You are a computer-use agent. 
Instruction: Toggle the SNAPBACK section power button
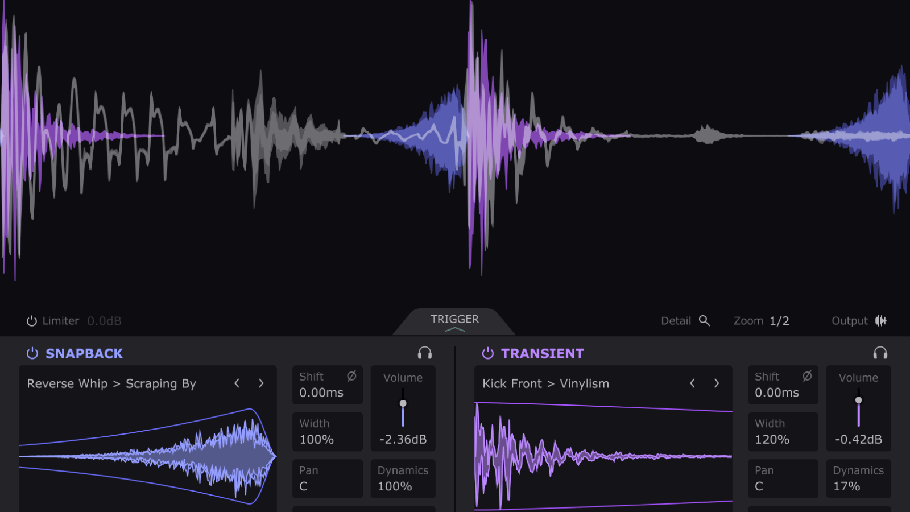pos(31,353)
